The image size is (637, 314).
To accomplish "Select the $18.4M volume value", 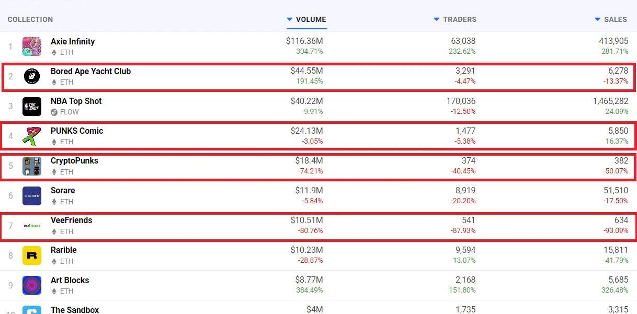I will pyautogui.click(x=309, y=160).
